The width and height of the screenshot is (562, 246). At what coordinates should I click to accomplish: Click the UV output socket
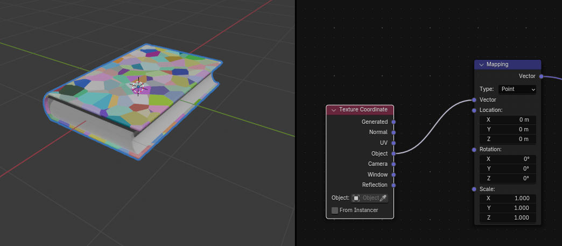pyautogui.click(x=394, y=143)
